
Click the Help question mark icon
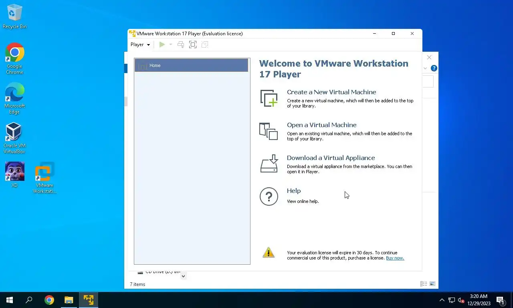[x=269, y=197]
